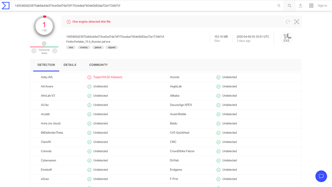
Task: Click the 103.16 MB size value
Action: 221,37
